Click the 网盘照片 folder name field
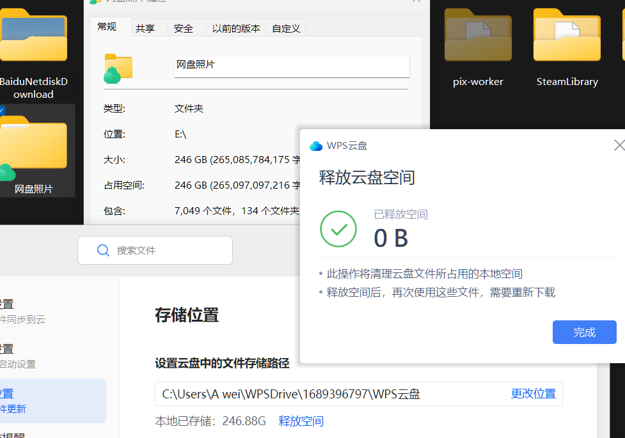The height and width of the screenshot is (438, 625). click(x=292, y=66)
